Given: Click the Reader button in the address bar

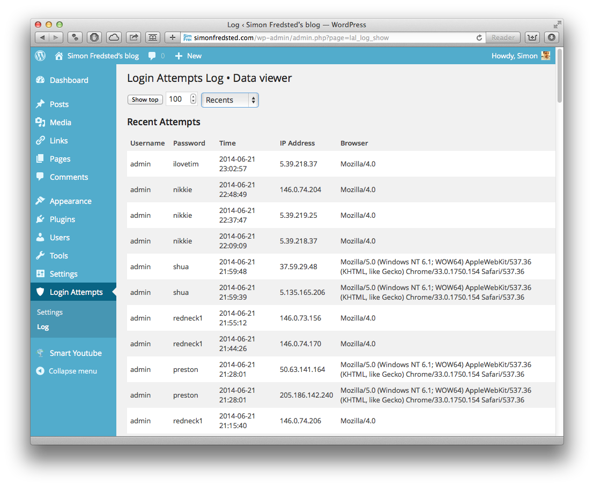Looking at the screenshot, I should 503,37.
